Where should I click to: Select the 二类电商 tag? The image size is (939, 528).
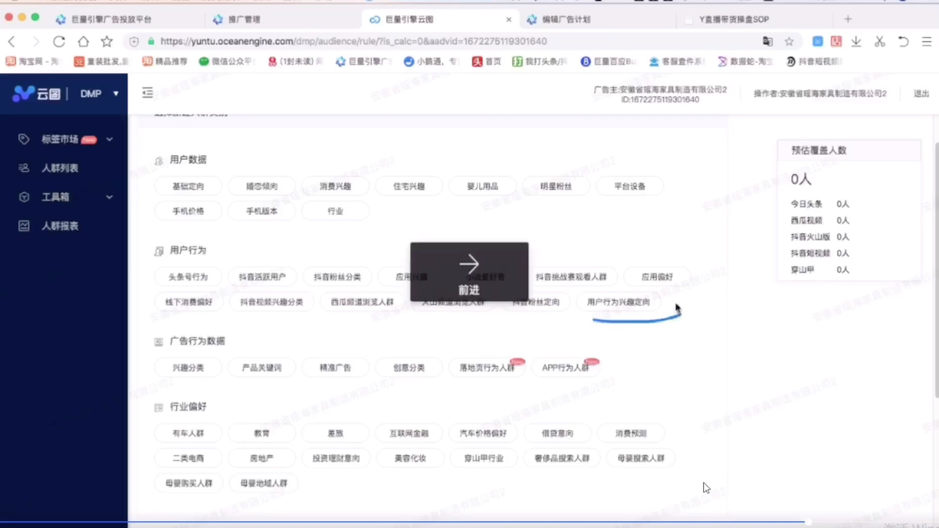coord(188,458)
